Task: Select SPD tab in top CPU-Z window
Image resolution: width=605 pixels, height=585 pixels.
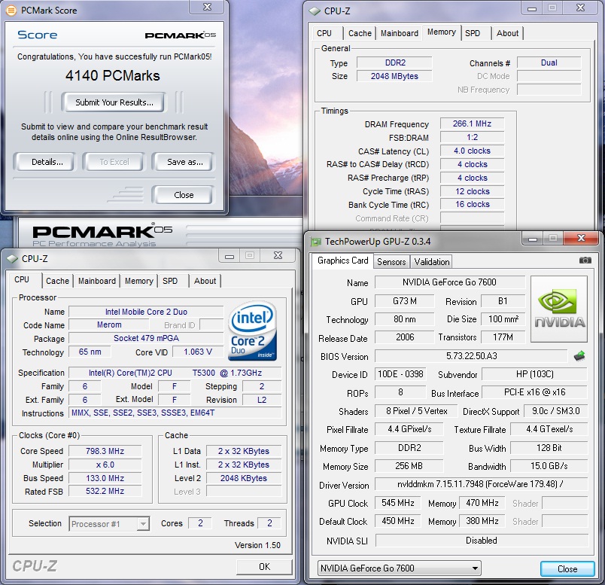Action: [473, 33]
